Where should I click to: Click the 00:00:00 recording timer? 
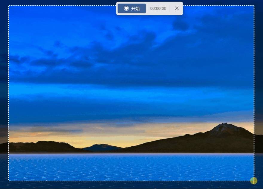pos(158,9)
